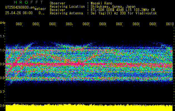Select Shibukawa, Gunma, Japan text
Image resolution: width=175 pixels, height=111 pixels.
click(113, 7)
